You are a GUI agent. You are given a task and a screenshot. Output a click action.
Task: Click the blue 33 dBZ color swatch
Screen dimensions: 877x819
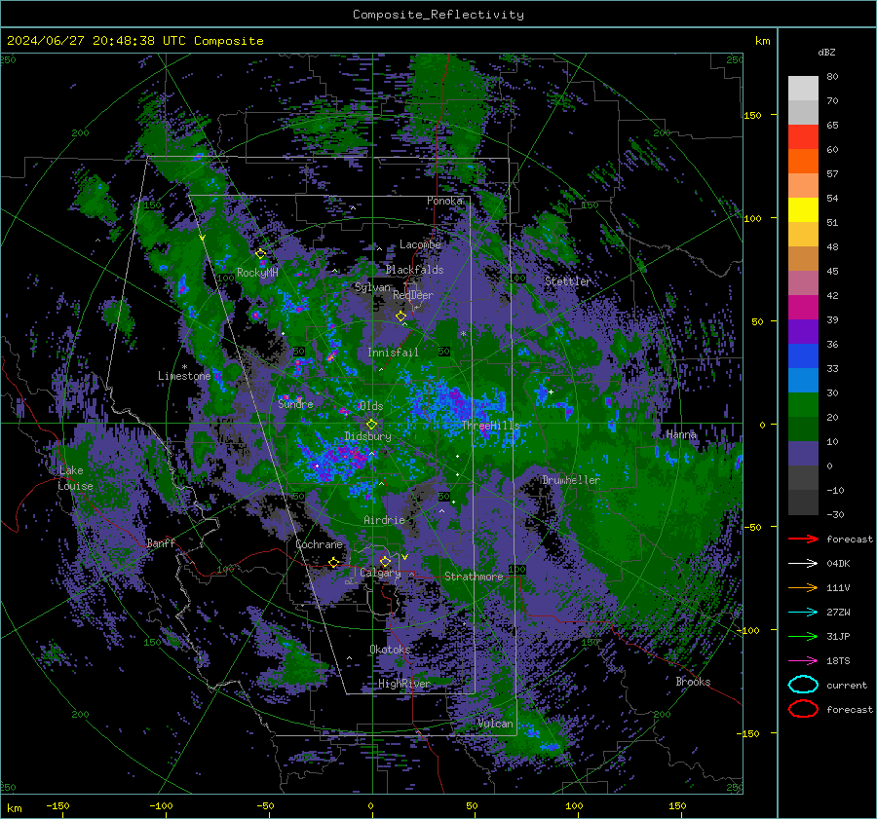click(803, 356)
